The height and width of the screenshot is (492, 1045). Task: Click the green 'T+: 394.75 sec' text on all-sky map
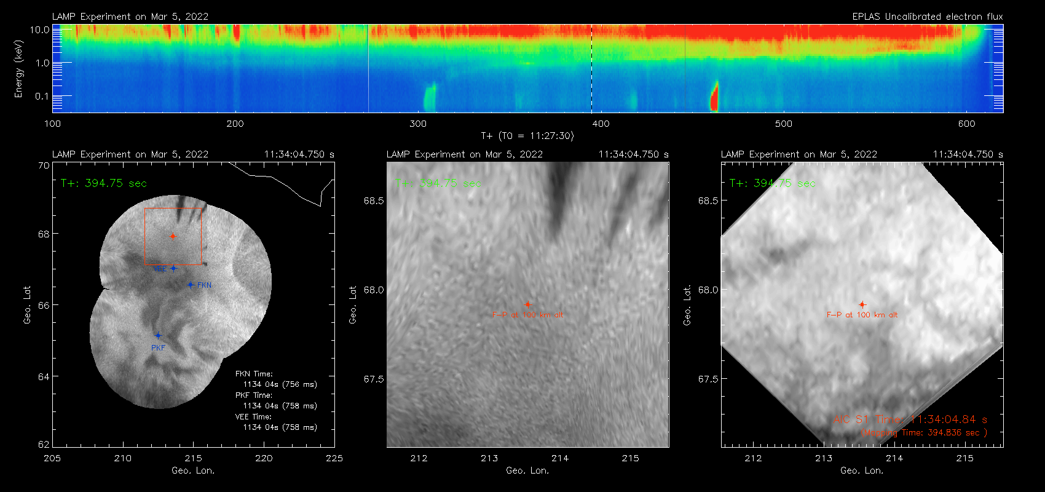point(104,183)
